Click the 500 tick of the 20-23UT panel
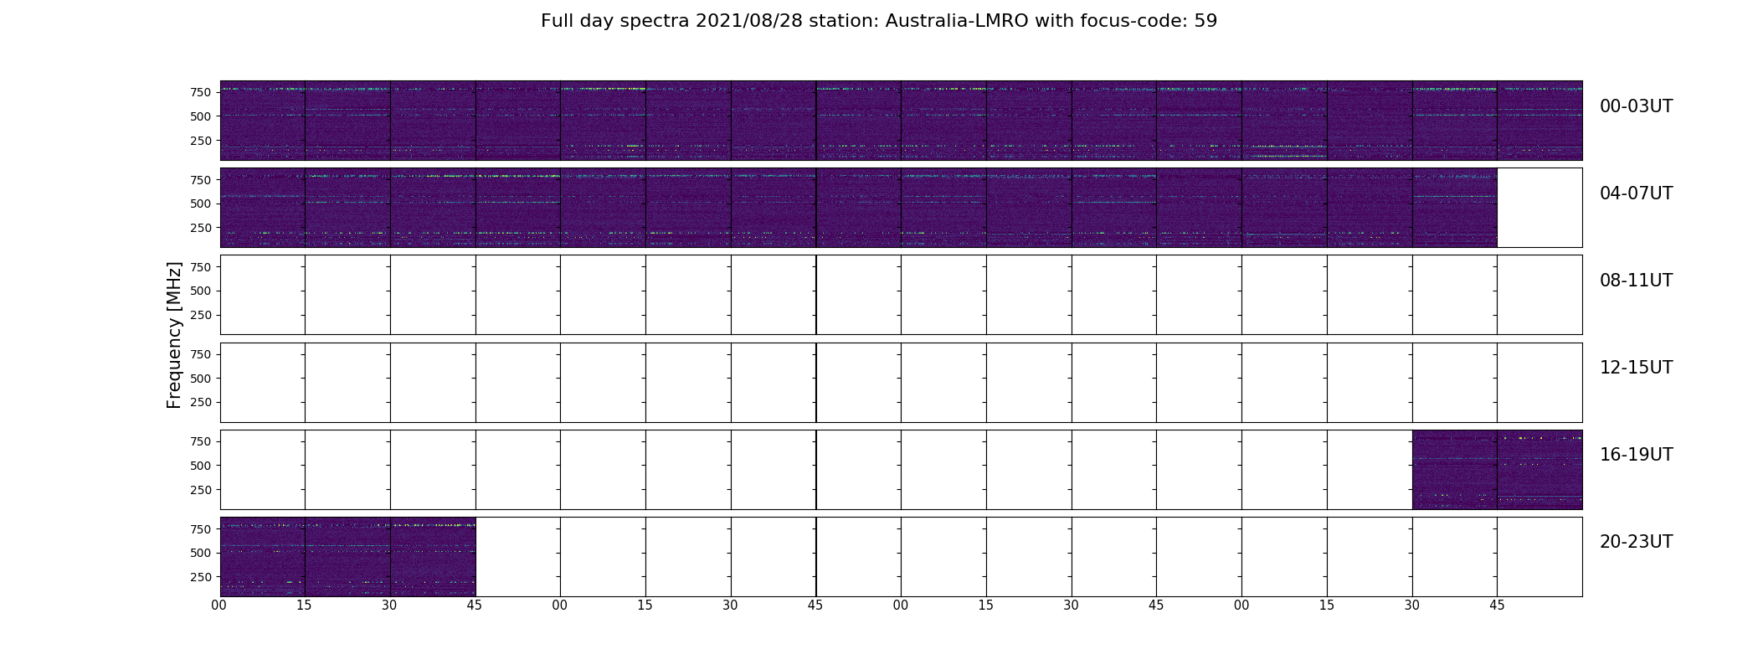 (x=201, y=553)
